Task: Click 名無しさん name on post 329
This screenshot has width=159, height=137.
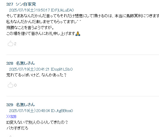Action: 25,105
